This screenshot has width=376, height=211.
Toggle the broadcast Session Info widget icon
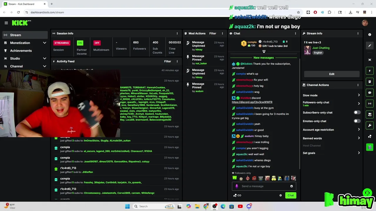pos(370,103)
